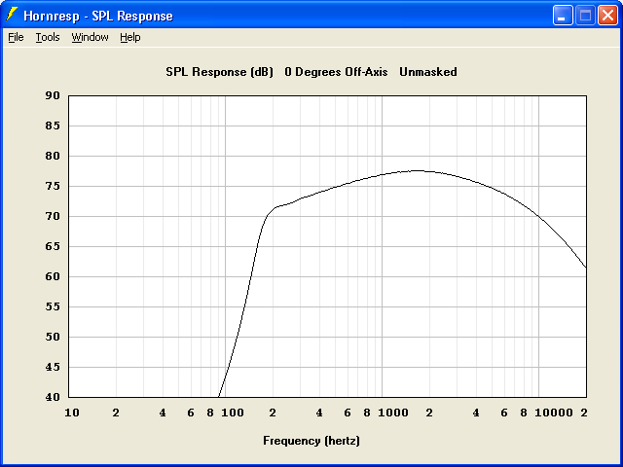The height and width of the screenshot is (467, 623).
Task: Click the 60 dB axis value
Action: [52, 276]
